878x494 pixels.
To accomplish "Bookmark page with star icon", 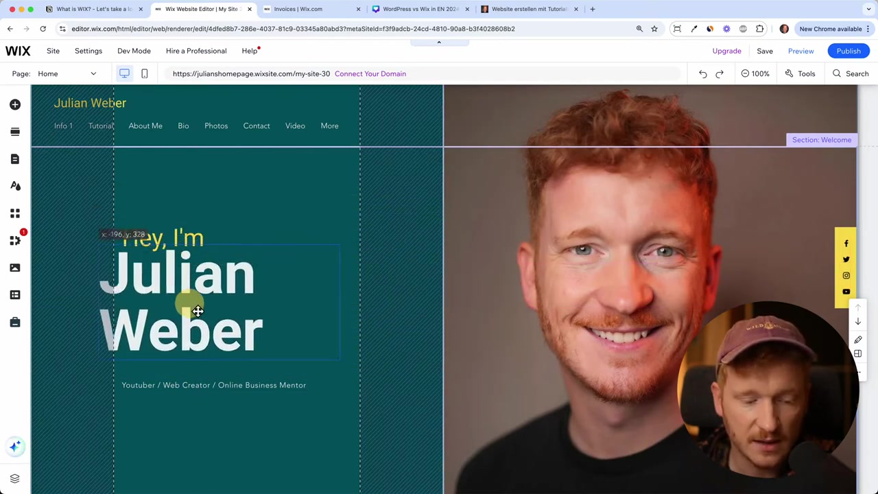I will [x=654, y=29].
